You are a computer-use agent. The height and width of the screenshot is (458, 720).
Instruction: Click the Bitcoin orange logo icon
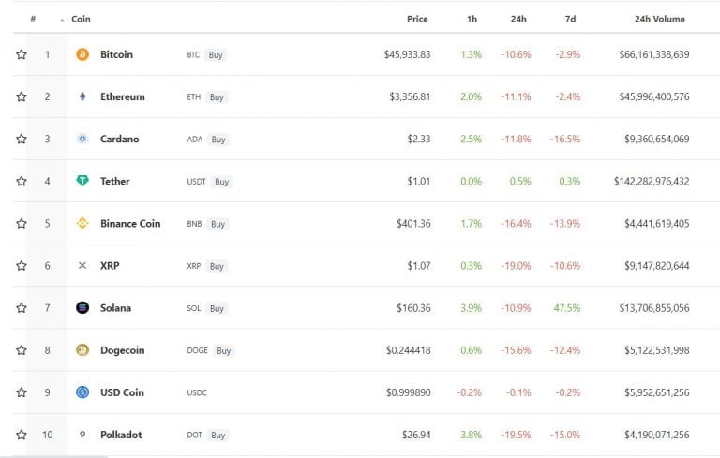(82, 54)
